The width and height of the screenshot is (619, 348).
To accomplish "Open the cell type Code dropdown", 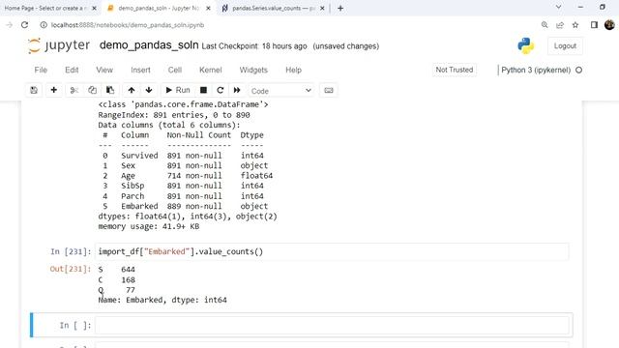I will coord(281,91).
